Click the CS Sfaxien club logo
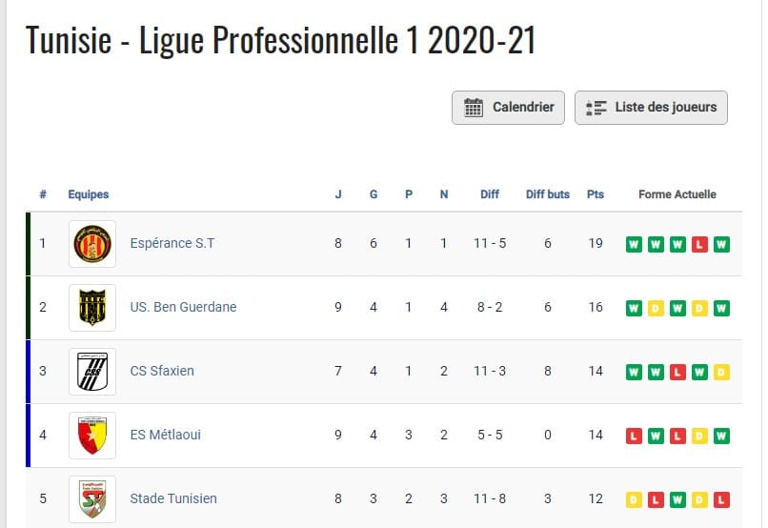The height and width of the screenshot is (528, 768). pyautogui.click(x=92, y=372)
